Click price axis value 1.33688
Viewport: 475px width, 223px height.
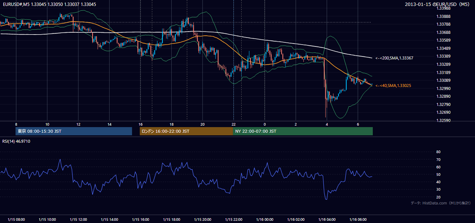point(443,32)
